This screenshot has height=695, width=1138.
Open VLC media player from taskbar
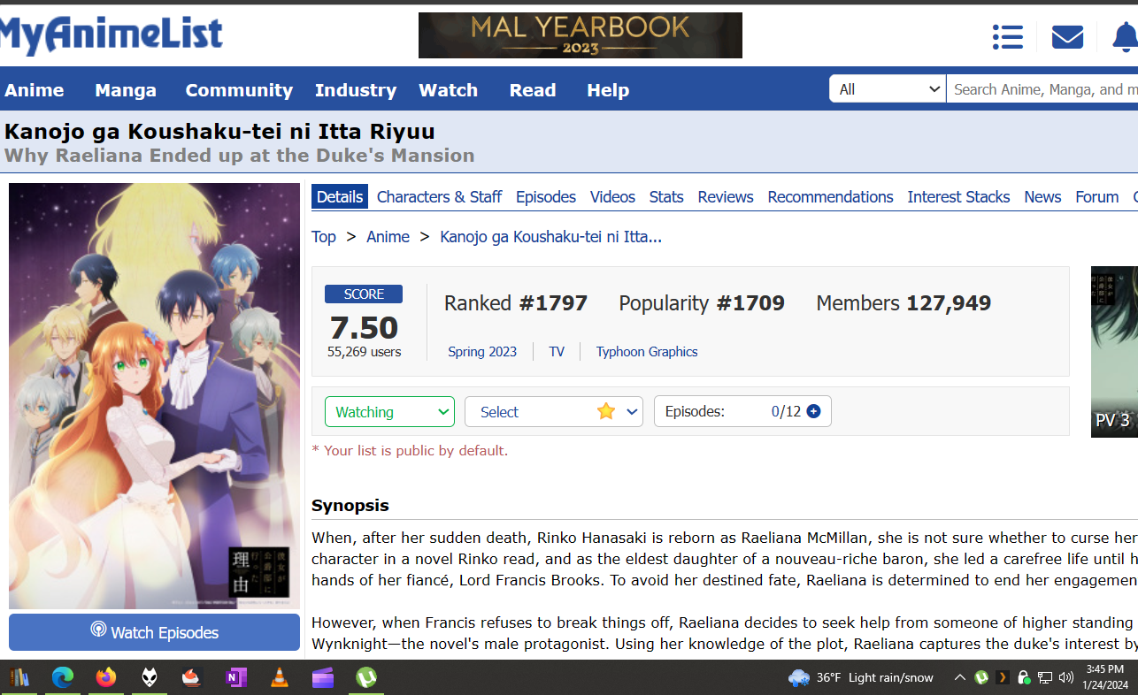coord(279,677)
